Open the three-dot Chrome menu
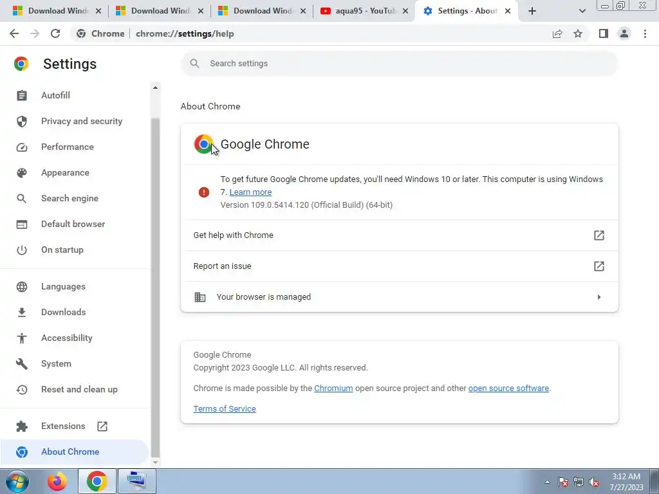The width and height of the screenshot is (659, 494). coord(645,33)
